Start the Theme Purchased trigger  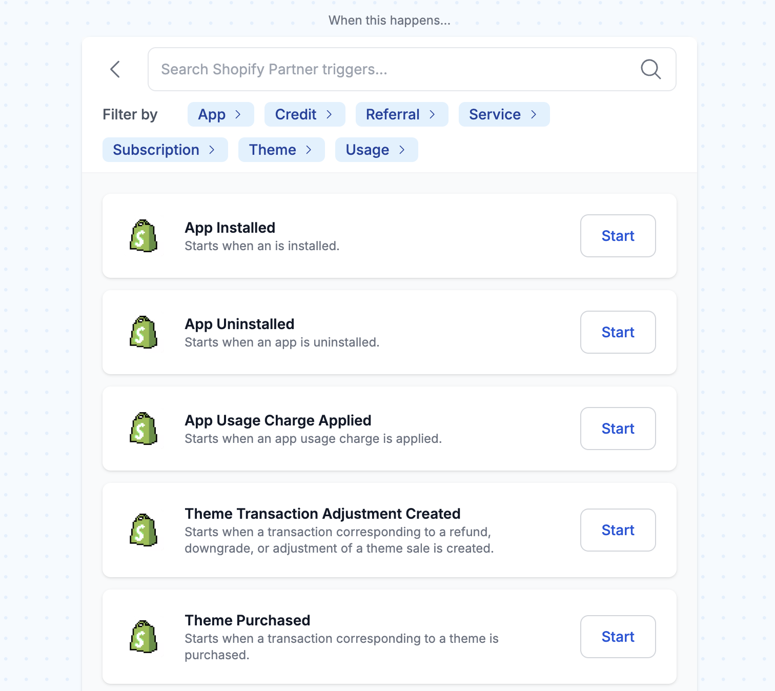point(618,637)
